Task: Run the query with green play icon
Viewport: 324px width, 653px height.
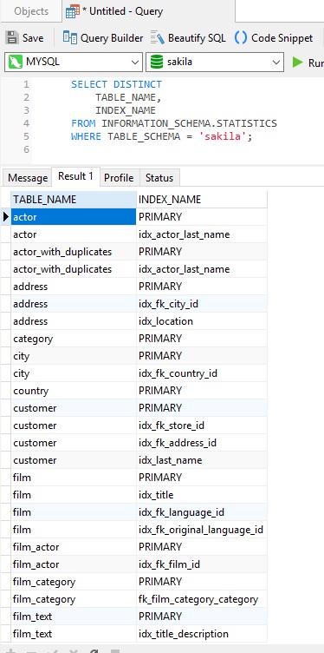Action: tap(297, 63)
